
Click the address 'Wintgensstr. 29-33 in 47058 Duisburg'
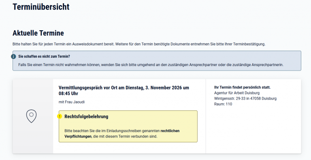pos(245,98)
